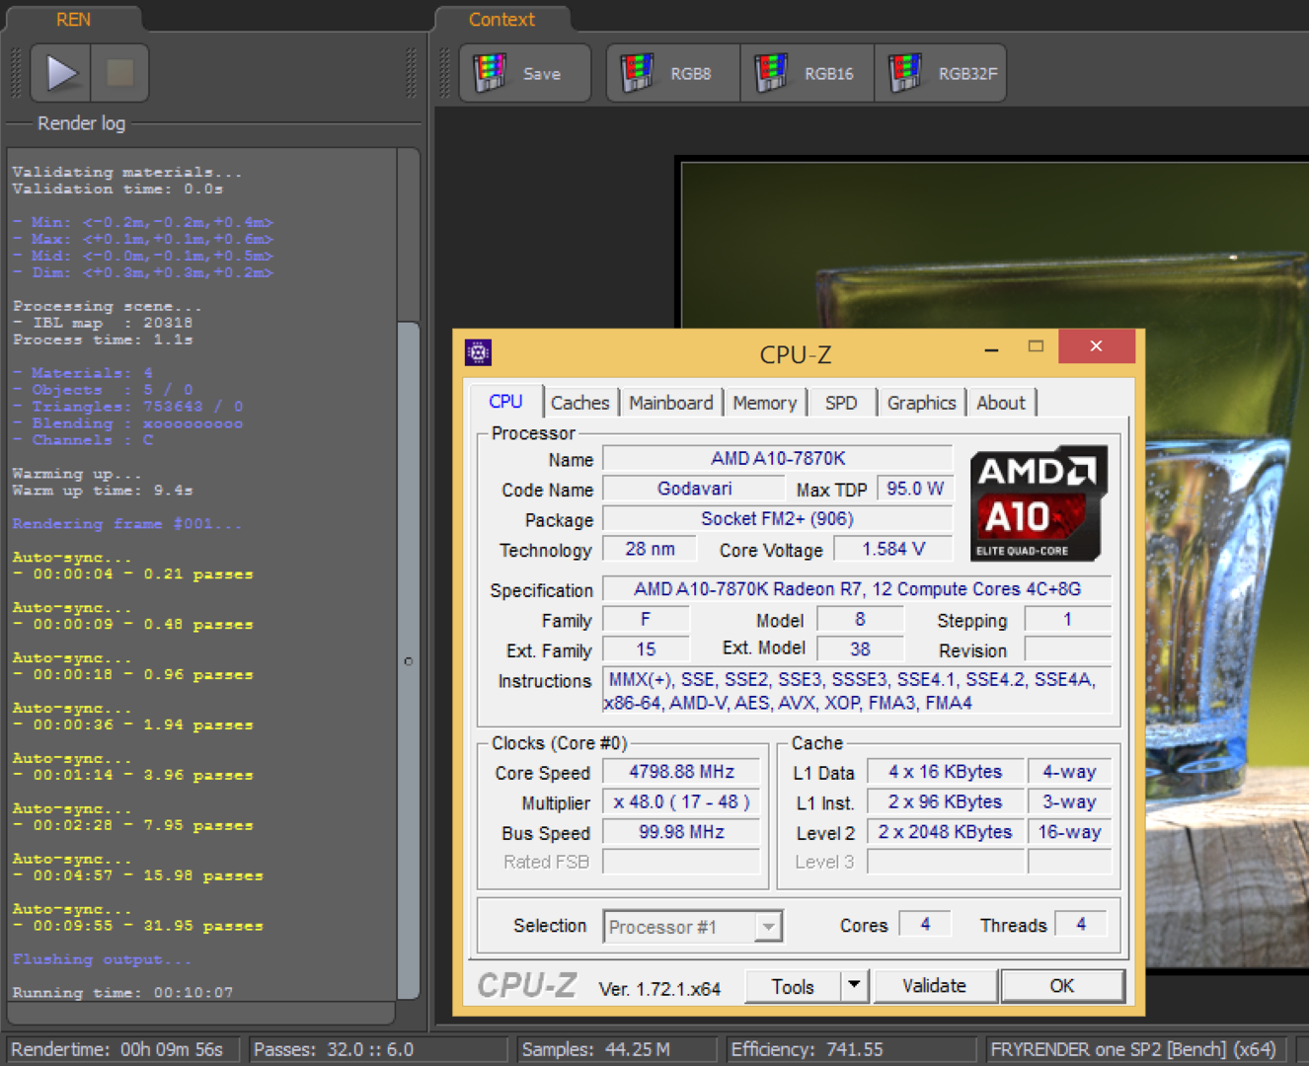The image size is (1309, 1066).
Task: Click the Ext. Model value 38
Action: tap(860, 649)
